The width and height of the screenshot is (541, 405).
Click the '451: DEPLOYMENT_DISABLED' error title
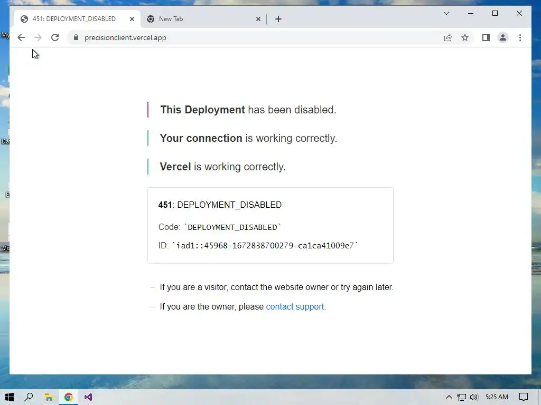click(x=220, y=205)
